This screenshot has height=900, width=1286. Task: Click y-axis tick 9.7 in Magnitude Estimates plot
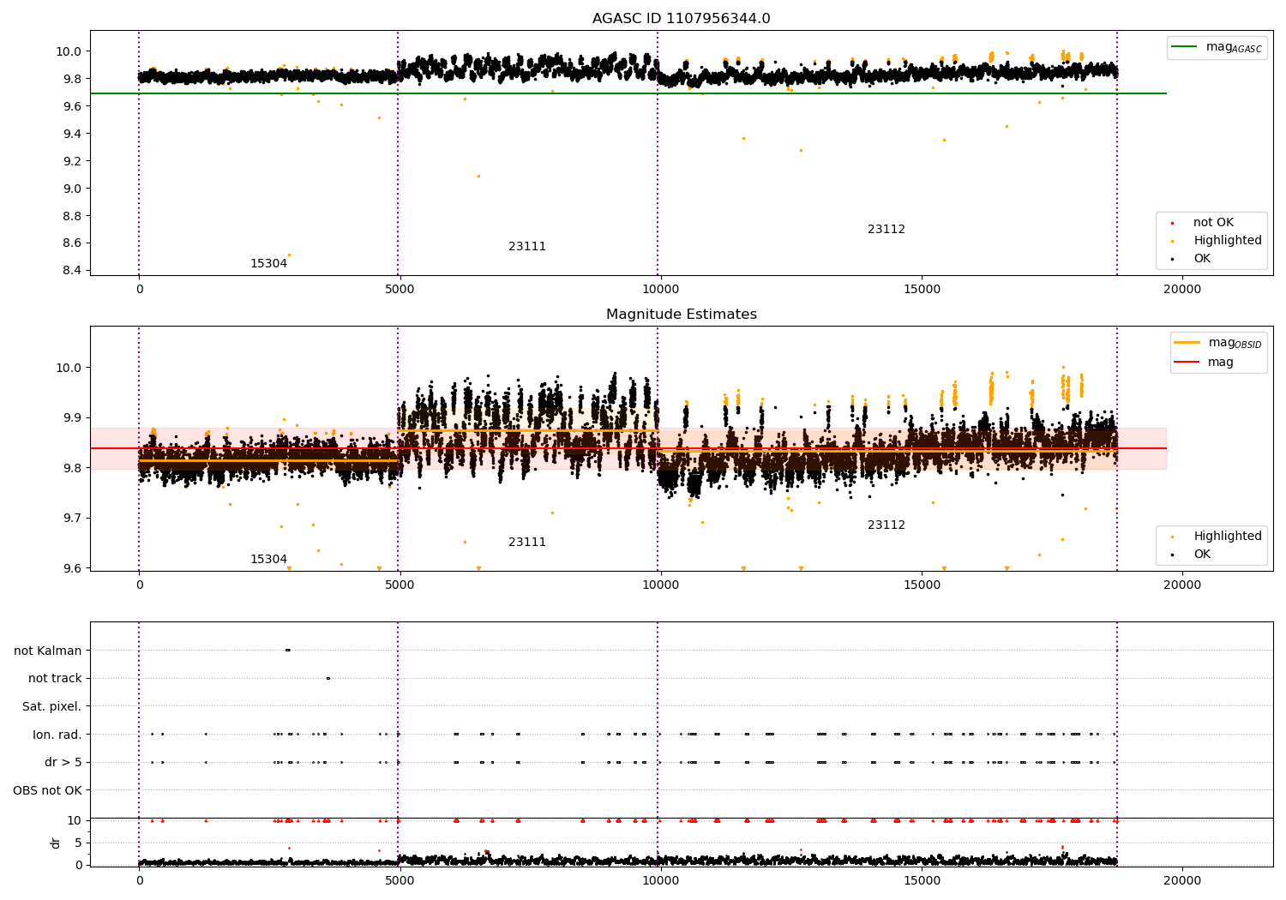click(x=72, y=519)
